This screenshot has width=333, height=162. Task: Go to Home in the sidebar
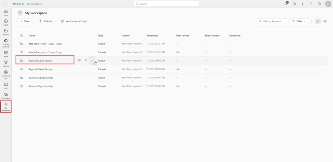click(6, 13)
